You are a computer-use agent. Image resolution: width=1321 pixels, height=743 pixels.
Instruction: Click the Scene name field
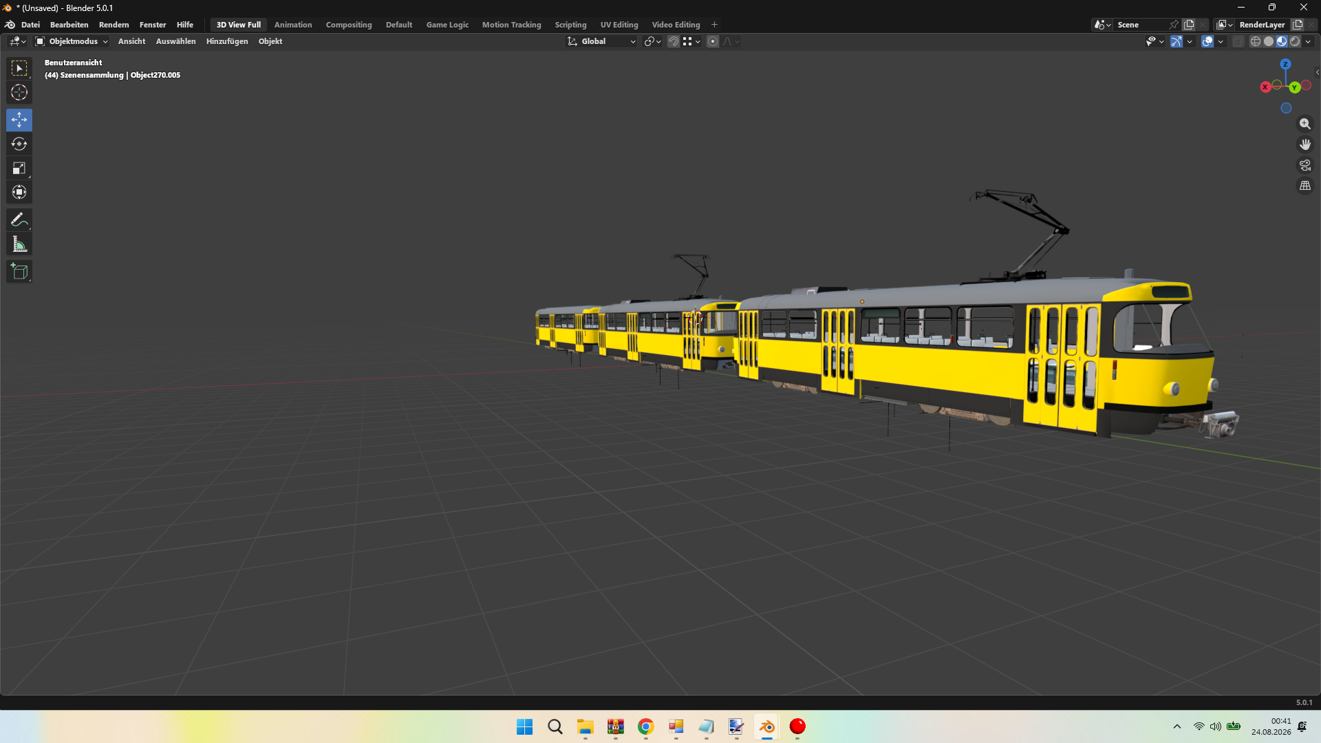[x=1142, y=25]
